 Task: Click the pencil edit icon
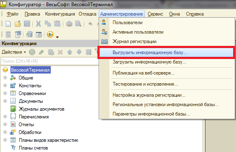[x=41, y=52]
